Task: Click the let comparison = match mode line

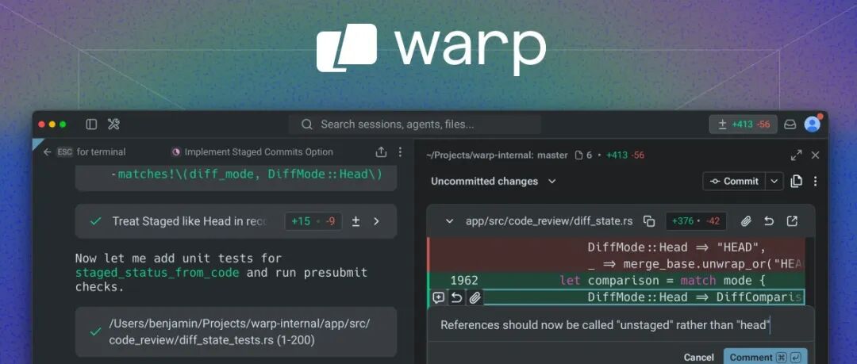Action: (x=663, y=281)
